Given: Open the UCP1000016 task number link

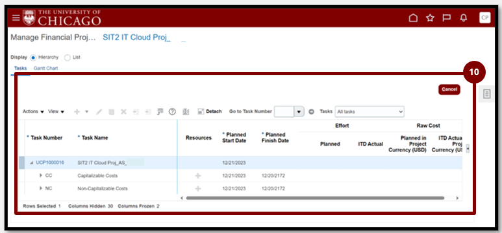Looking at the screenshot, I should click(50, 163).
